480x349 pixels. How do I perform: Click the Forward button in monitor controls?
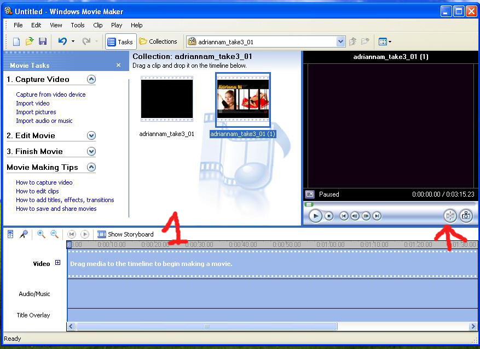click(x=377, y=216)
